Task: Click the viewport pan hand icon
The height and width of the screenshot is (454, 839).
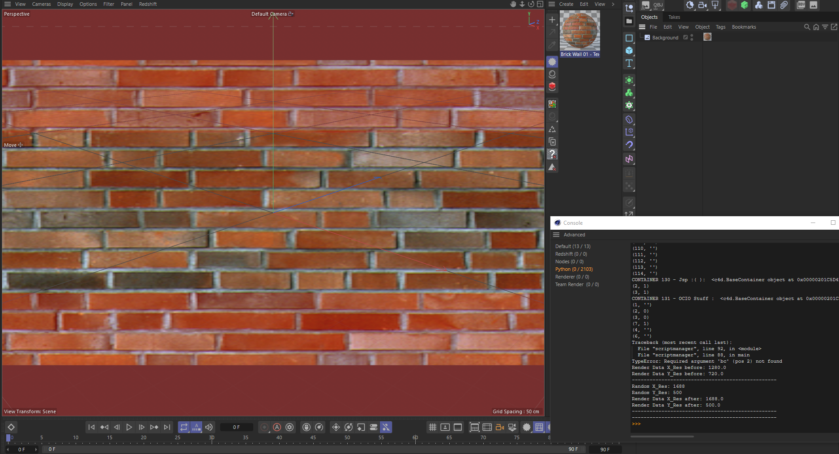Action: coord(513,4)
